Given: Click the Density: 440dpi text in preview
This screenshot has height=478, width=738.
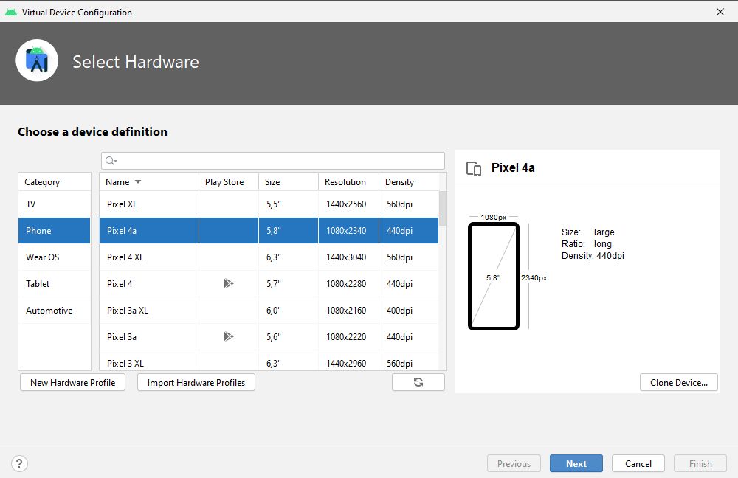Looking at the screenshot, I should 593,255.
